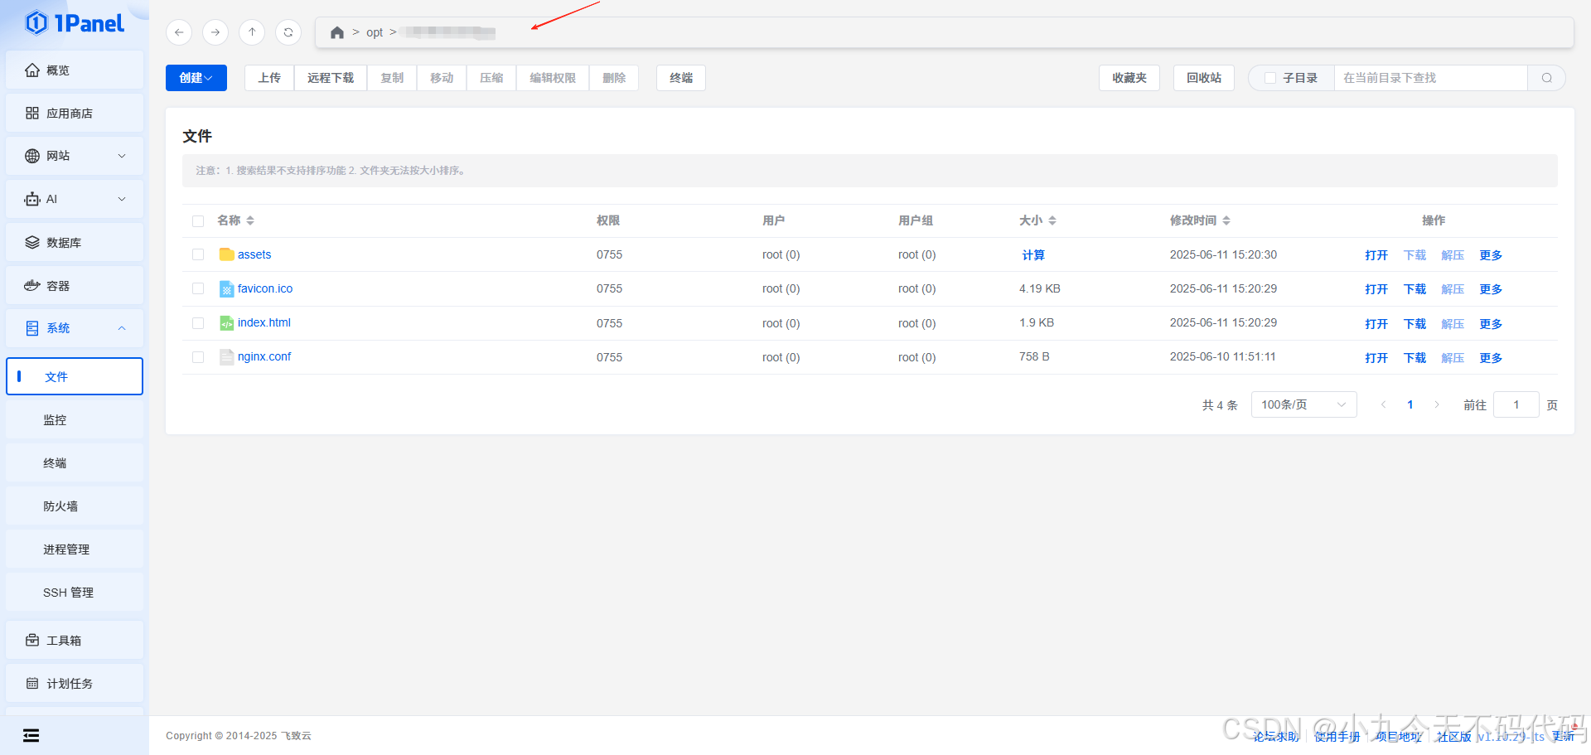Click the search magnifier icon

(x=1546, y=77)
